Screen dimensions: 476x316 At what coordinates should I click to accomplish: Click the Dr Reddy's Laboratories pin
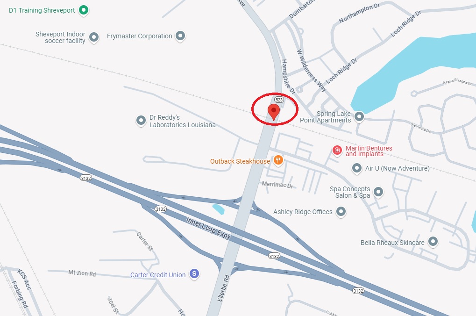tap(141, 121)
